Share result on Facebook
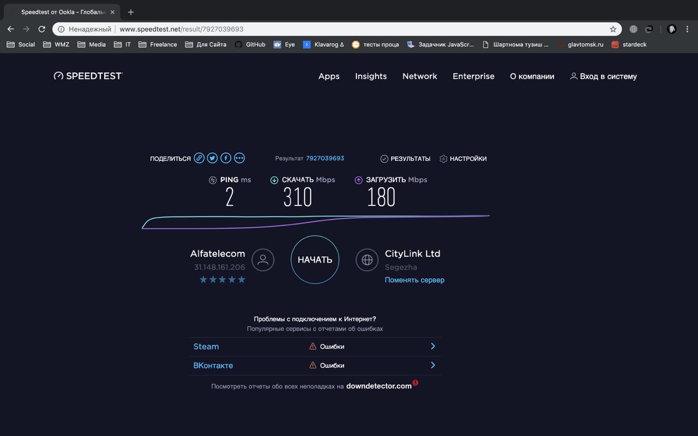This screenshot has height=436, width=698. click(x=226, y=159)
